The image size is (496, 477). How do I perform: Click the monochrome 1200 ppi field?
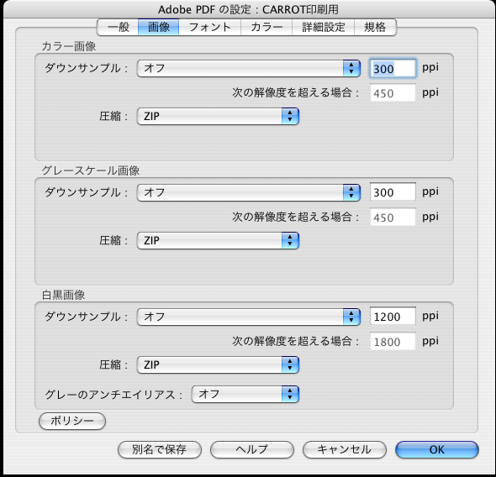click(x=393, y=317)
